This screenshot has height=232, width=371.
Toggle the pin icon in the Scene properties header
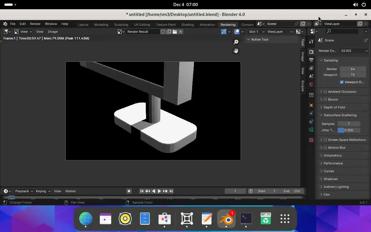coord(366,40)
